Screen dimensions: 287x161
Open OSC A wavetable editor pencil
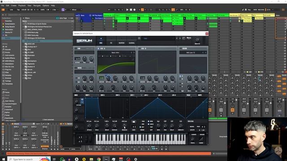(133, 59)
